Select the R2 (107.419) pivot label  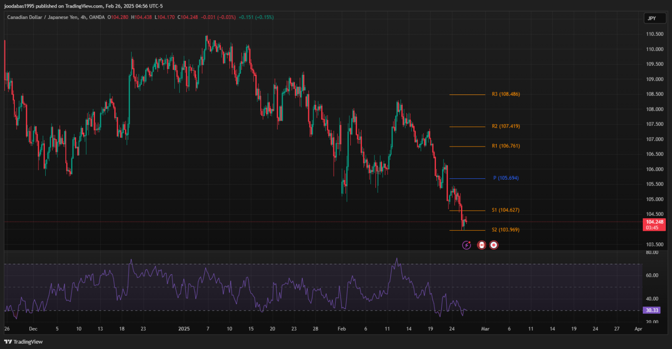point(506,126)
